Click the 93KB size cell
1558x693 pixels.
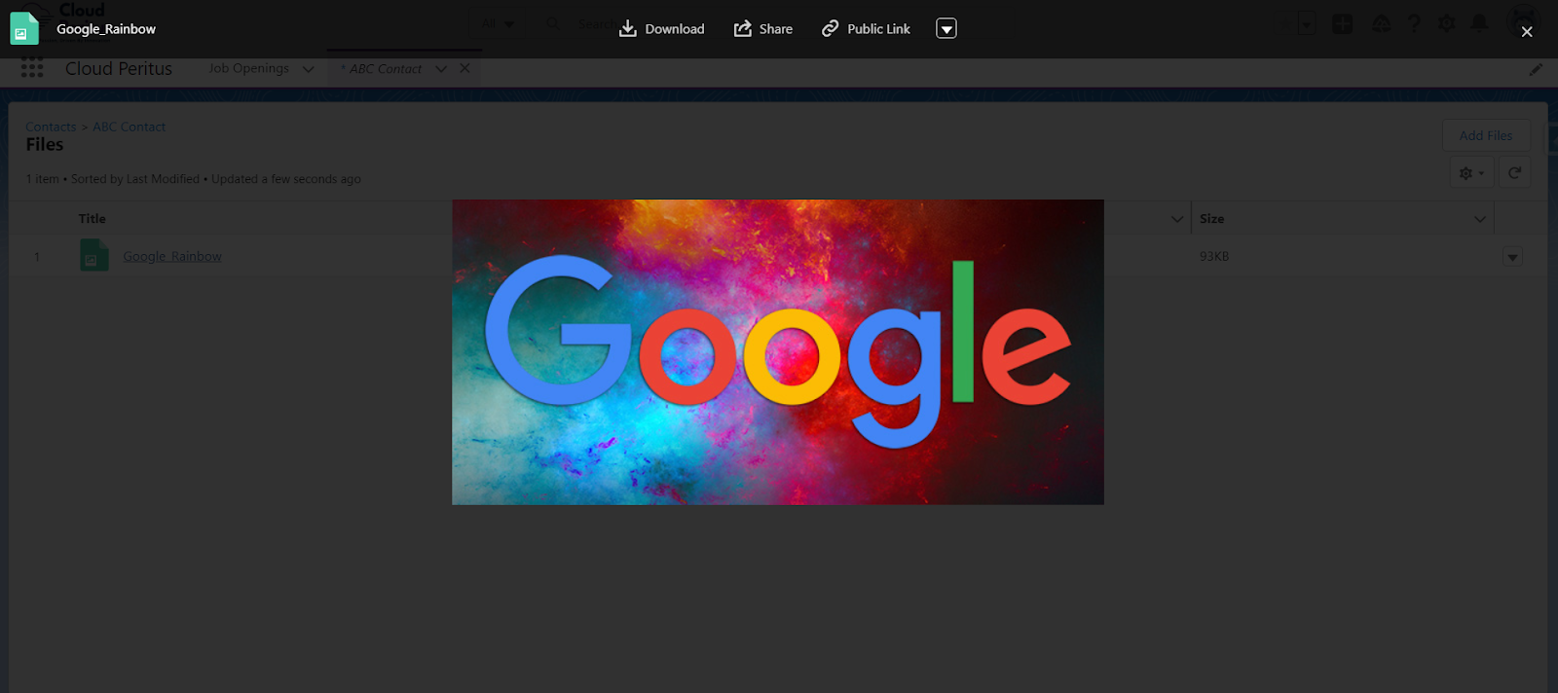(x=1214, y=256)
